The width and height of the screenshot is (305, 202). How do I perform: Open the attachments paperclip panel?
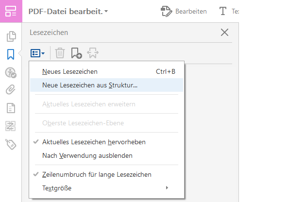click(x=10, y=90)
